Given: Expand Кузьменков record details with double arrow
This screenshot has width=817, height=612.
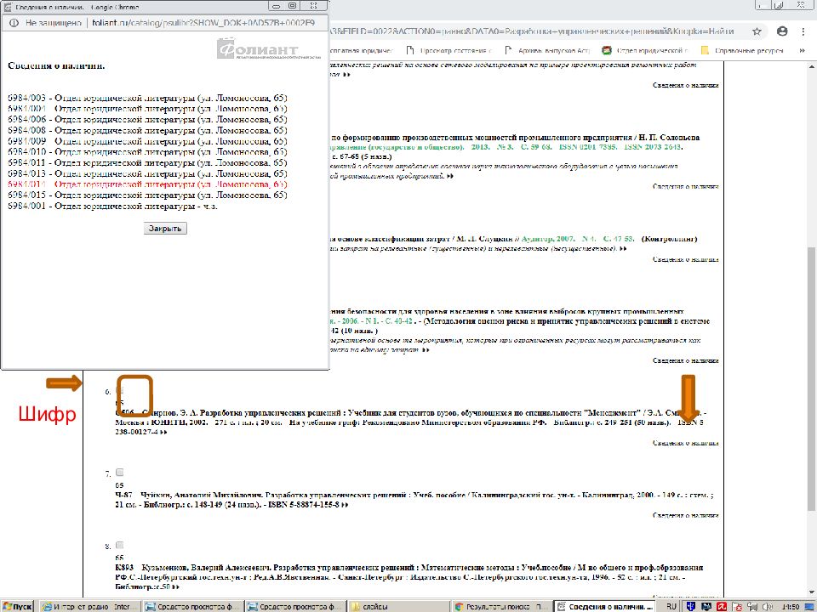Looking at the screenshot, I should pos(176,587).
